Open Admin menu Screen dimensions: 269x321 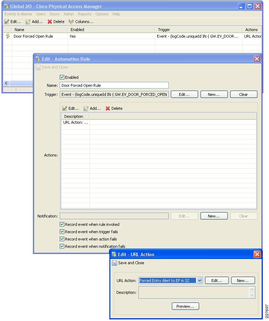click(69, 14)
